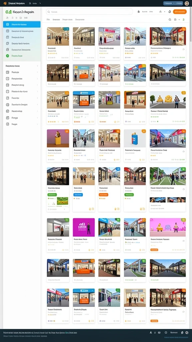Open the chevron dropdown in the filter row
This screenshot has height=342, width=192.
[x=179, y=19]
